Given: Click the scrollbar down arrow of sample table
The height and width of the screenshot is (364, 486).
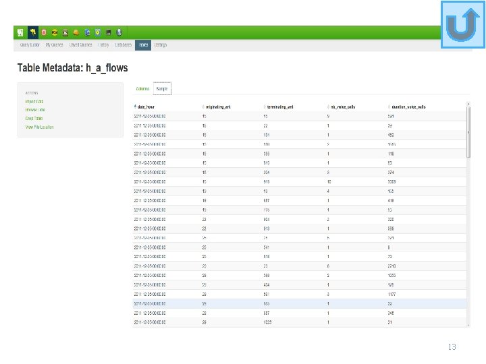Looking at the screenshot, I should pyautogui.click(x=468, y=326).
